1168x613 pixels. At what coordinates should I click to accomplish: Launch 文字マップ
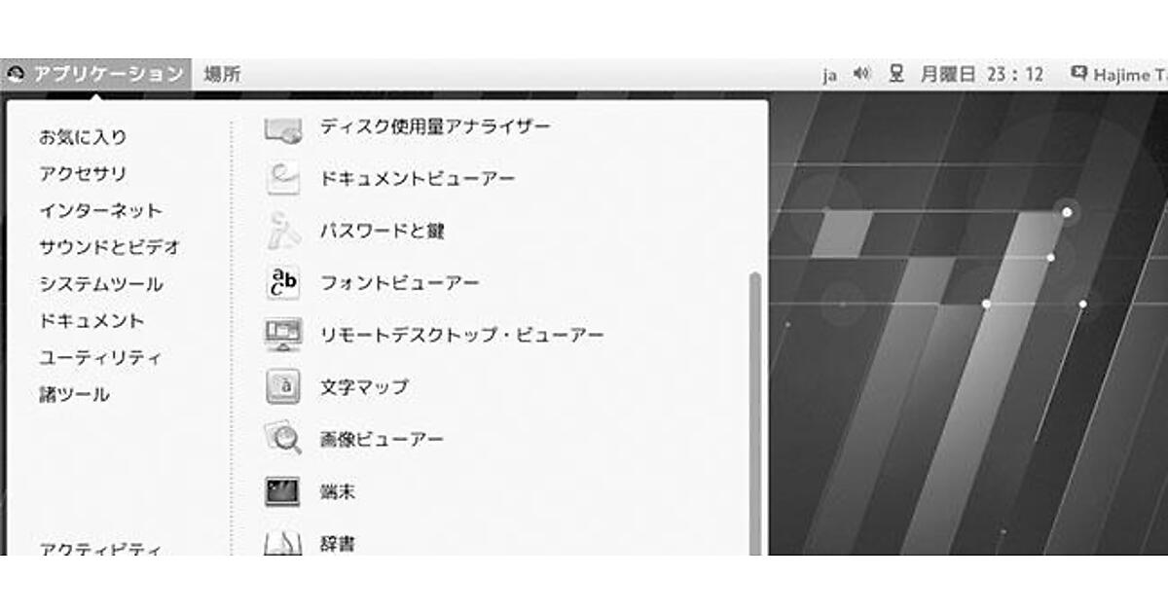tap(364, 387)
